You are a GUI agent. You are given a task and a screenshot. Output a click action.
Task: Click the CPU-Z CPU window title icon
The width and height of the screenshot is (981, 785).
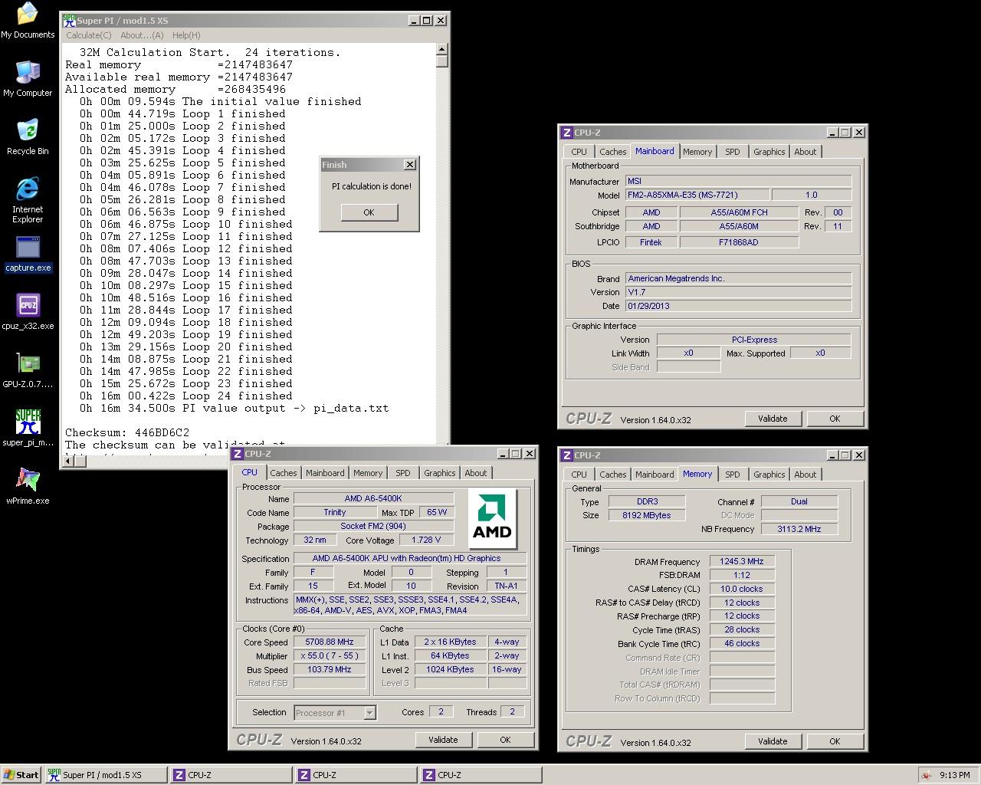point(238,454)
